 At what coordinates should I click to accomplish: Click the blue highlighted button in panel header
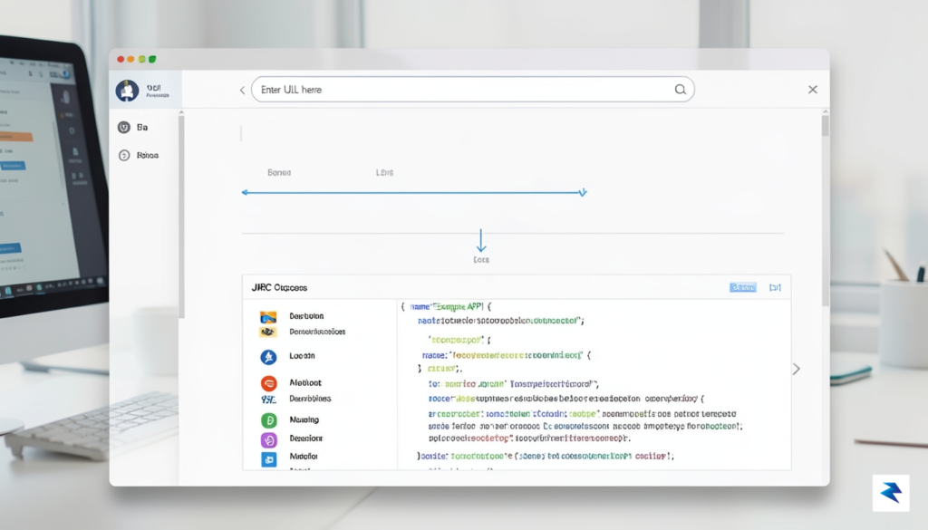742,287
